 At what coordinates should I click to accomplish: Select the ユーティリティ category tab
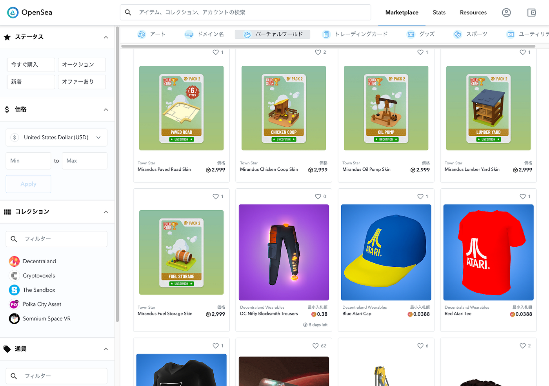(x=527, y=35)
